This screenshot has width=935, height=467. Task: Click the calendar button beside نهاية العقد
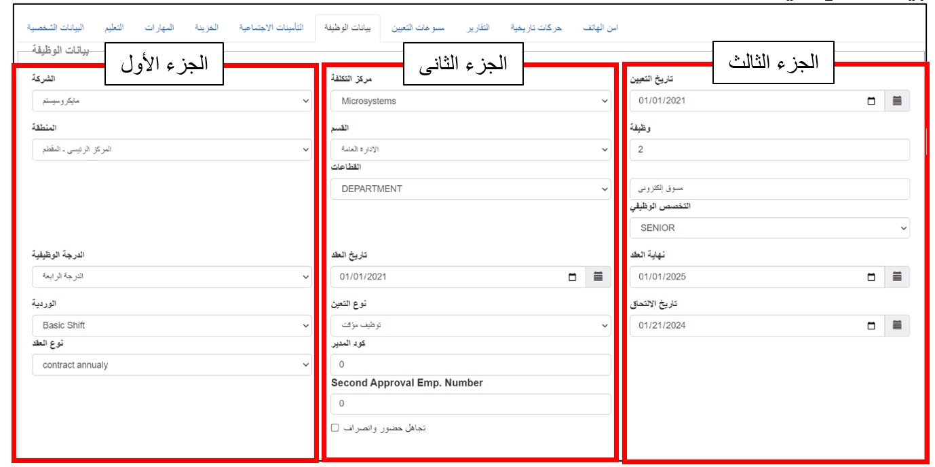coord(897,277)
